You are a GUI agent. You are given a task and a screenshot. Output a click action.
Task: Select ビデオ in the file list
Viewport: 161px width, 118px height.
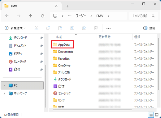pos(61,86)
